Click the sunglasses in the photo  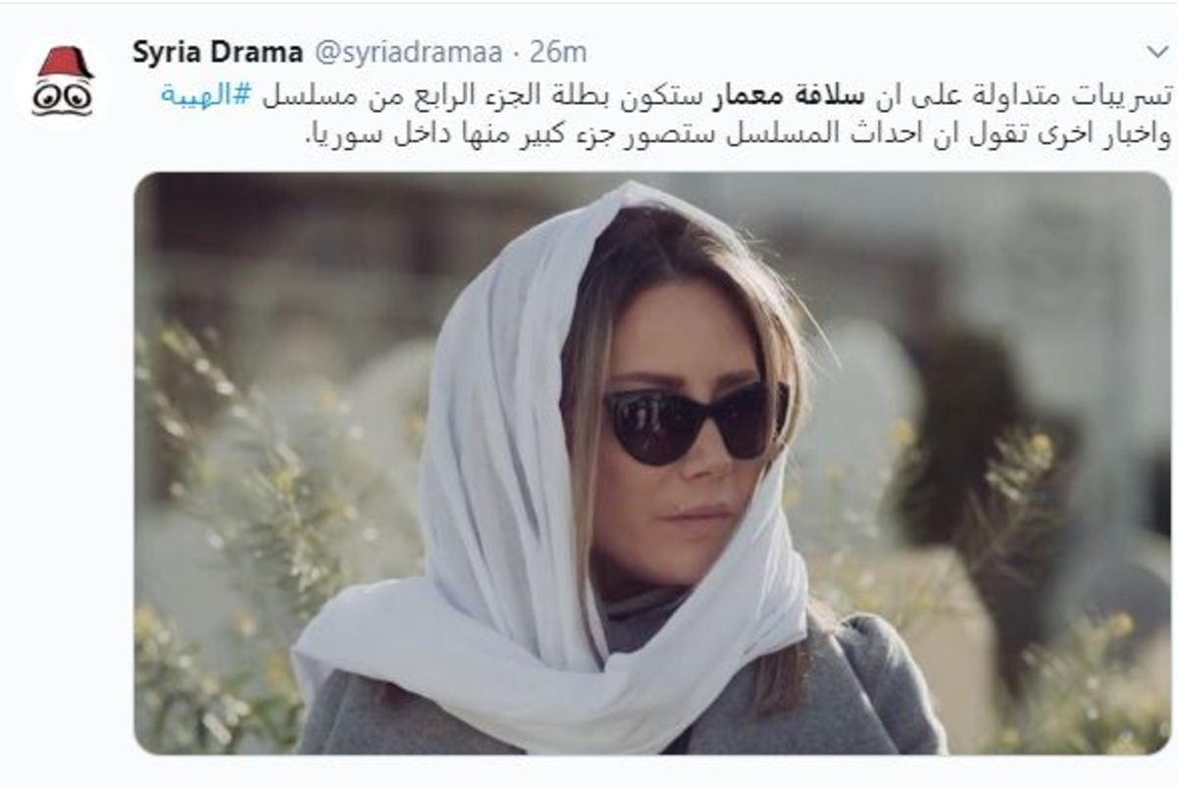(x=694, y=421)
